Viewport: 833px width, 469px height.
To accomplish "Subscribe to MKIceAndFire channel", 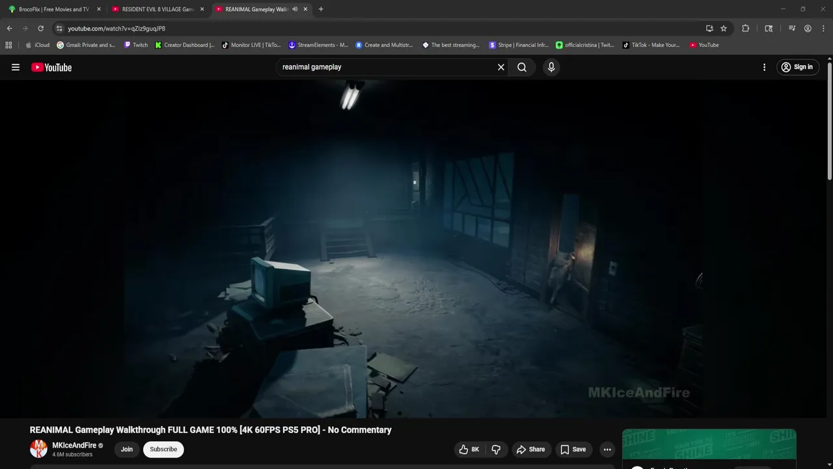I will (163, 449).
